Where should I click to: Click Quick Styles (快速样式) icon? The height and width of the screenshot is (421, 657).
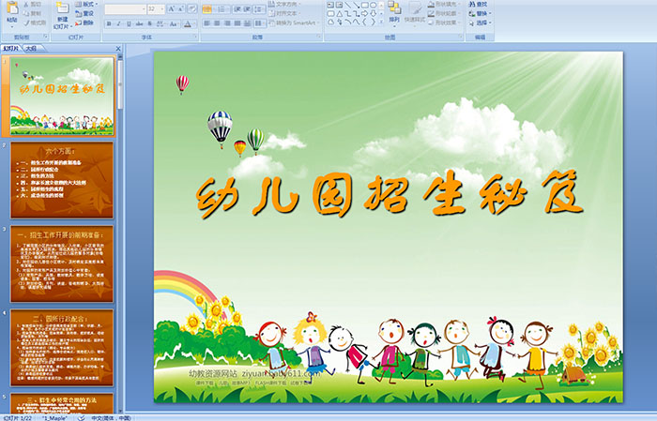(415, 12)
